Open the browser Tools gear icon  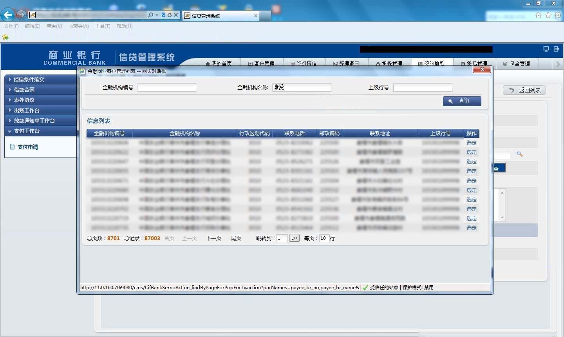(558, 15)
